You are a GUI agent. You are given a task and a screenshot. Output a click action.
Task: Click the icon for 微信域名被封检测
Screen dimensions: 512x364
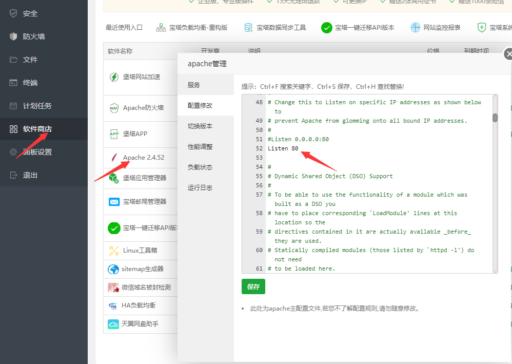point(113,288)
